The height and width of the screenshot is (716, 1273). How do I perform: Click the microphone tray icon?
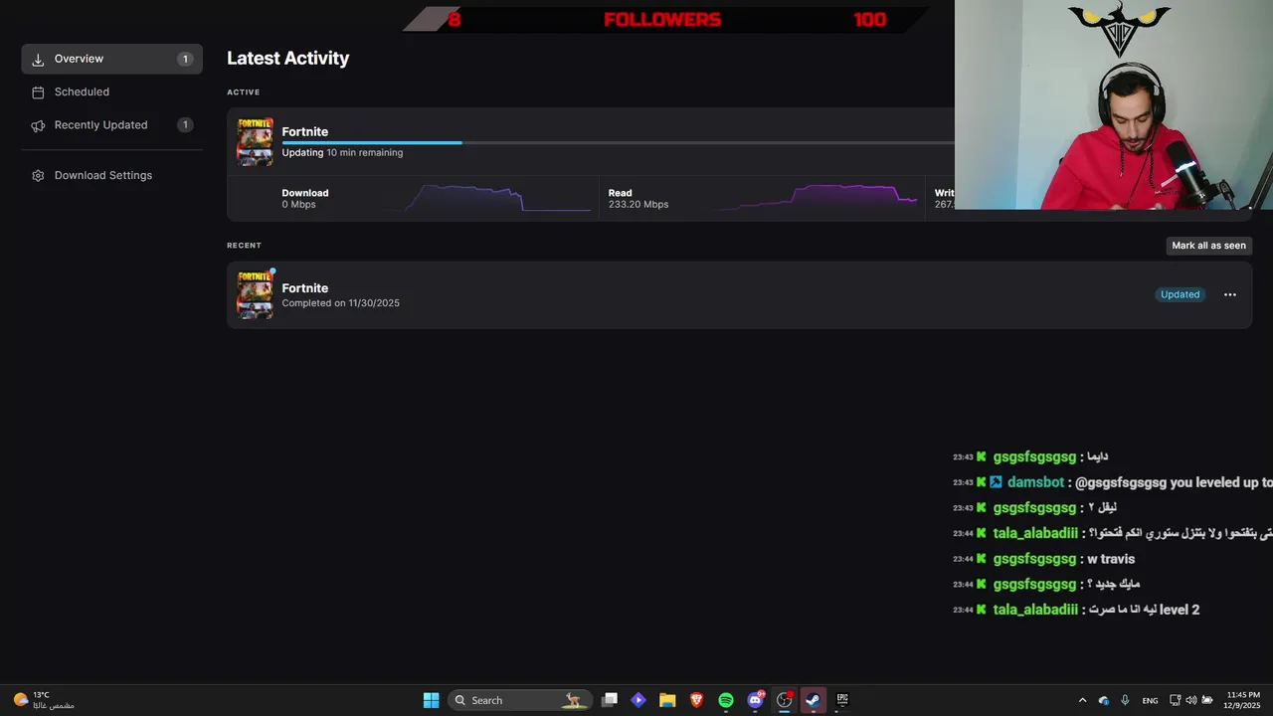pos(1125,700)
